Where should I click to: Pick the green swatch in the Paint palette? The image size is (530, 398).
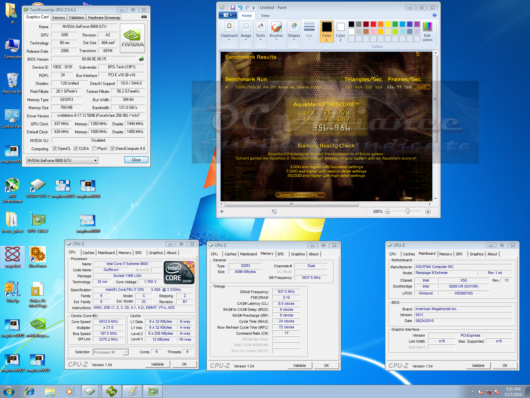395,24
